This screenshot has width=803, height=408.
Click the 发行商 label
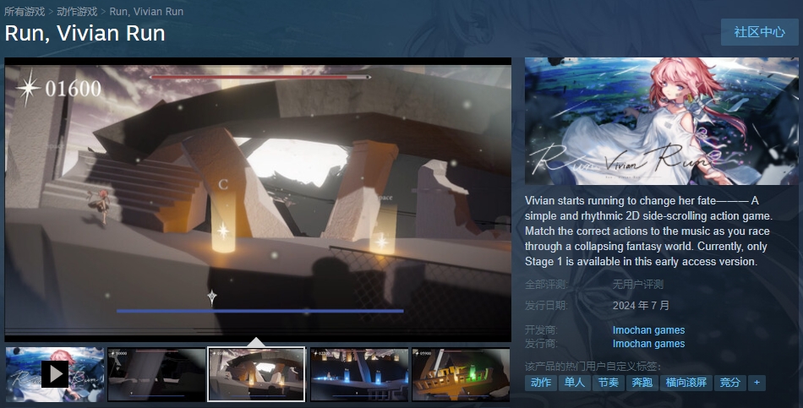pos(541,344)
